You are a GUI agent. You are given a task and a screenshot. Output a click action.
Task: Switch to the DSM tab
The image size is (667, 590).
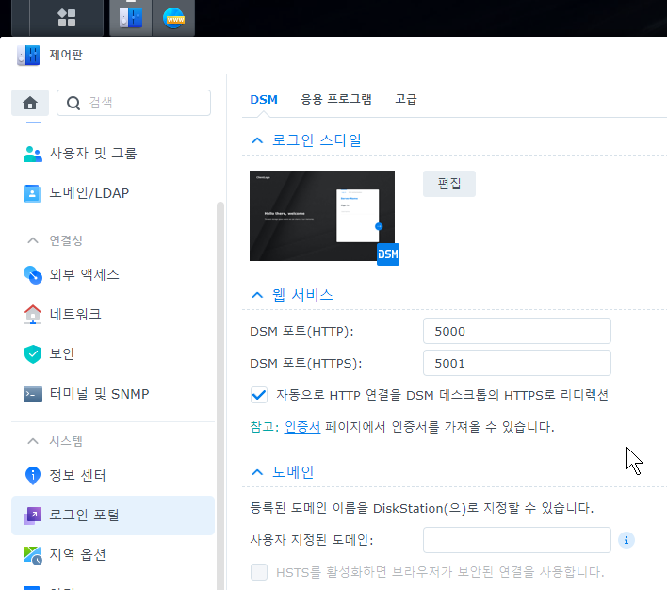pos(264,100)
